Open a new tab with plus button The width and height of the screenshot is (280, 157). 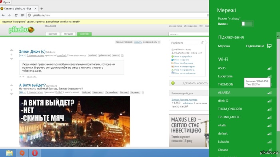click(42, 8)
